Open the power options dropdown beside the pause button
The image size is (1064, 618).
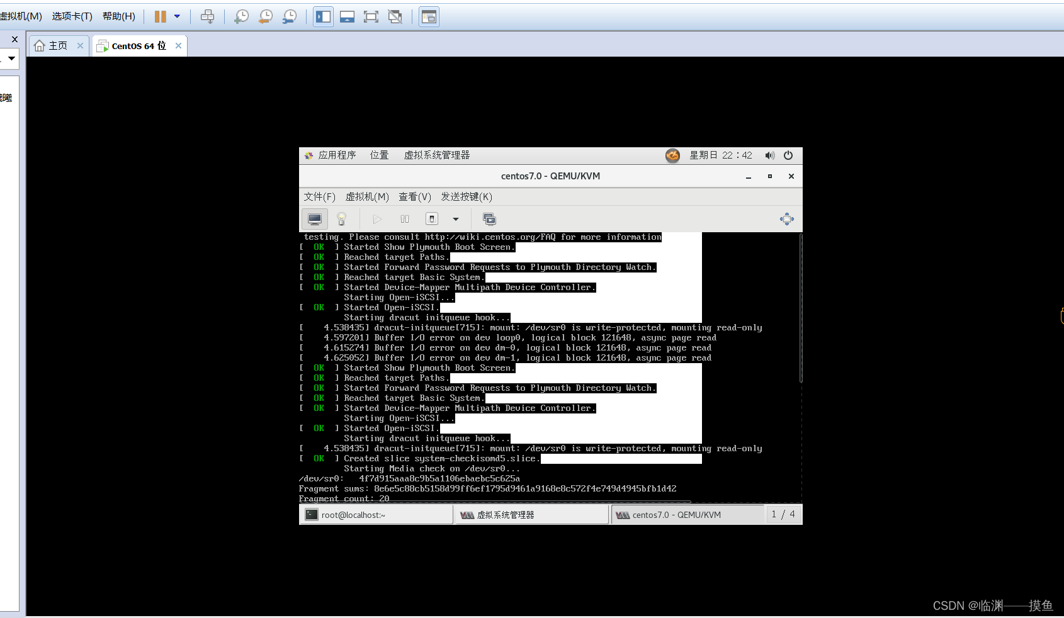(x=177, y=16)
